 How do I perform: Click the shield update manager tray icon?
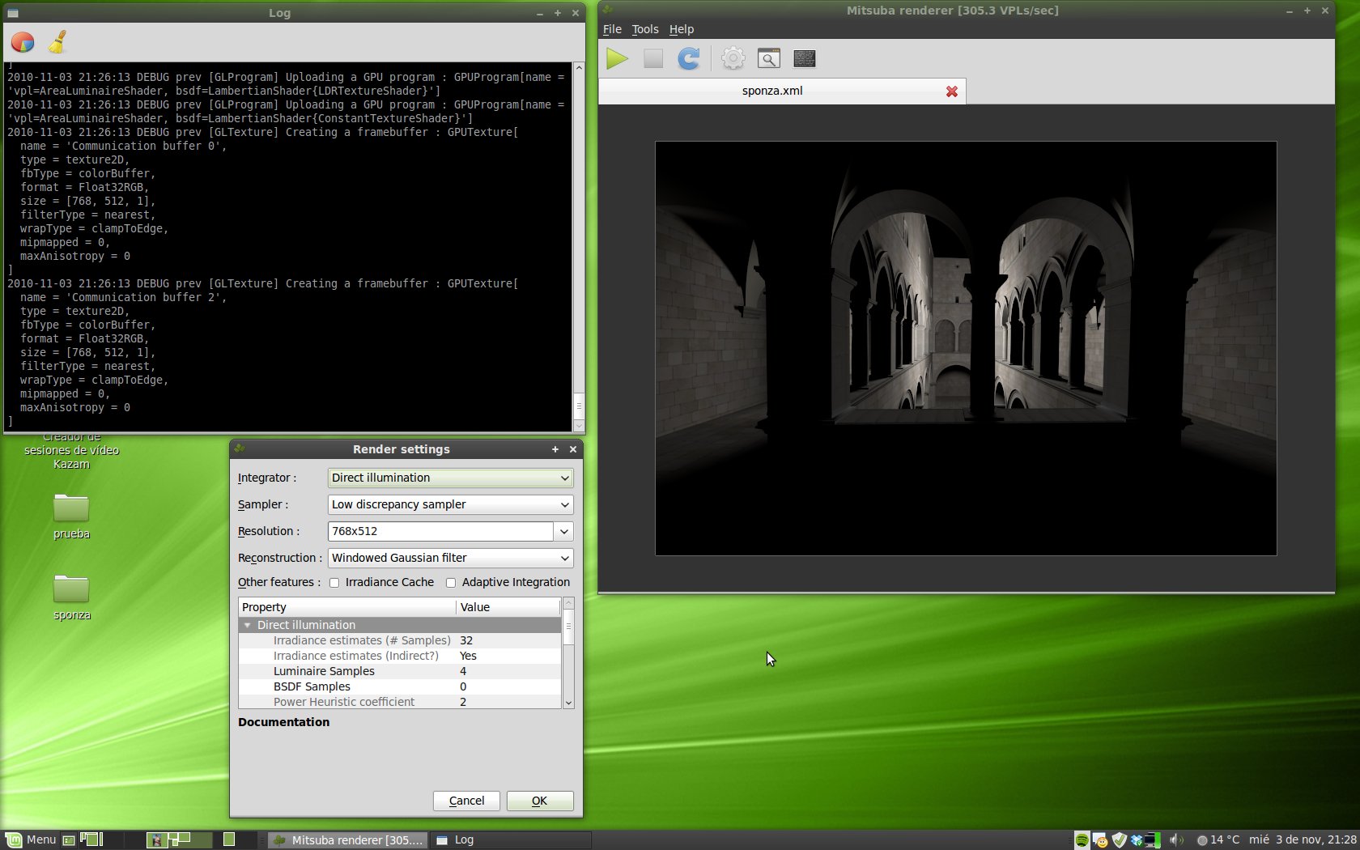tap(1119, 840)
